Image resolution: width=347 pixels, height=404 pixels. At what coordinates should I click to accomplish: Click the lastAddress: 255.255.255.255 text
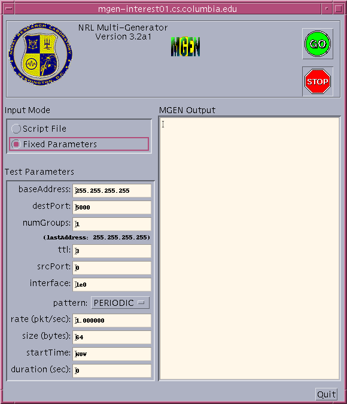[96, 237]
